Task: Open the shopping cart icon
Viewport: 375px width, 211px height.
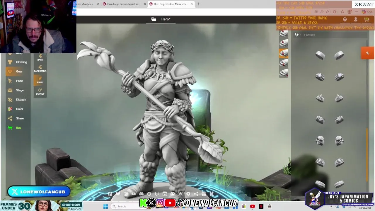Action: click(x=366, y=19)
